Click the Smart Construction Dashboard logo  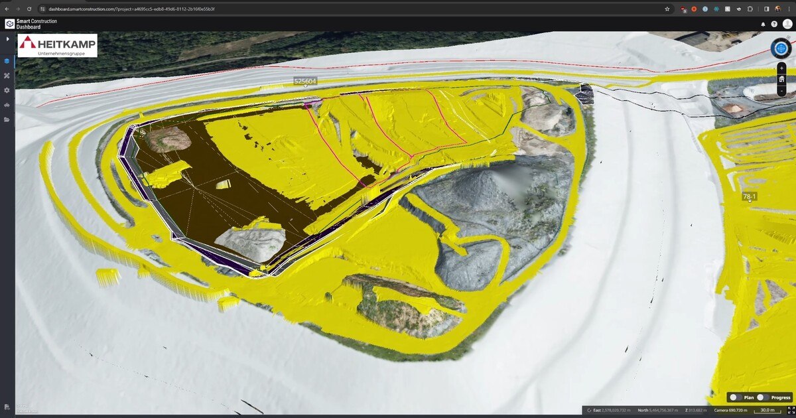click(x=31, y=24)
